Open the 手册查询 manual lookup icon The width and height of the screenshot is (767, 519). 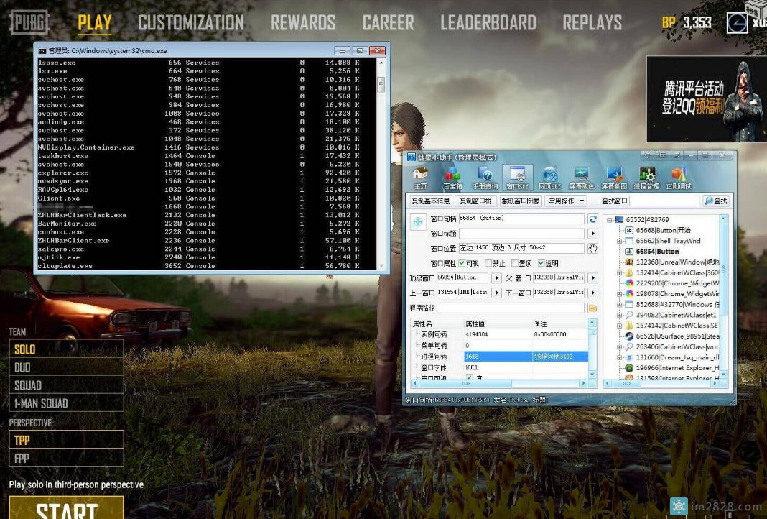tap(485, 177)
